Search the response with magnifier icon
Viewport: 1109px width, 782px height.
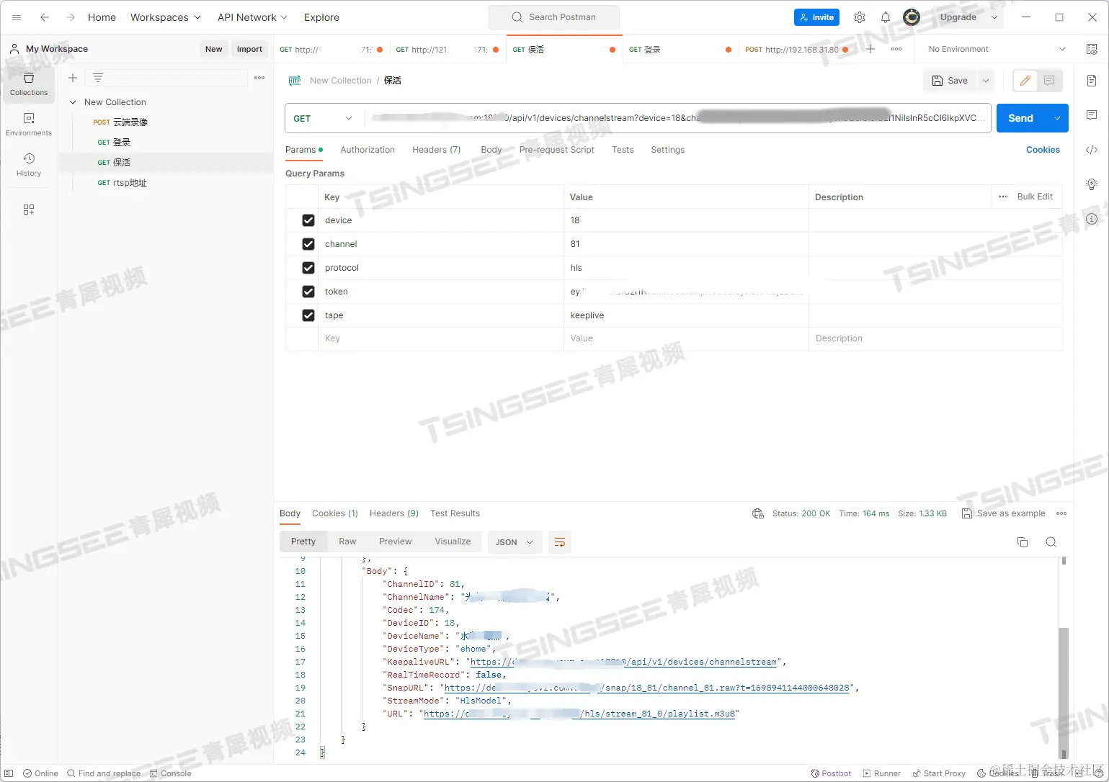(x=1051, y=542)
